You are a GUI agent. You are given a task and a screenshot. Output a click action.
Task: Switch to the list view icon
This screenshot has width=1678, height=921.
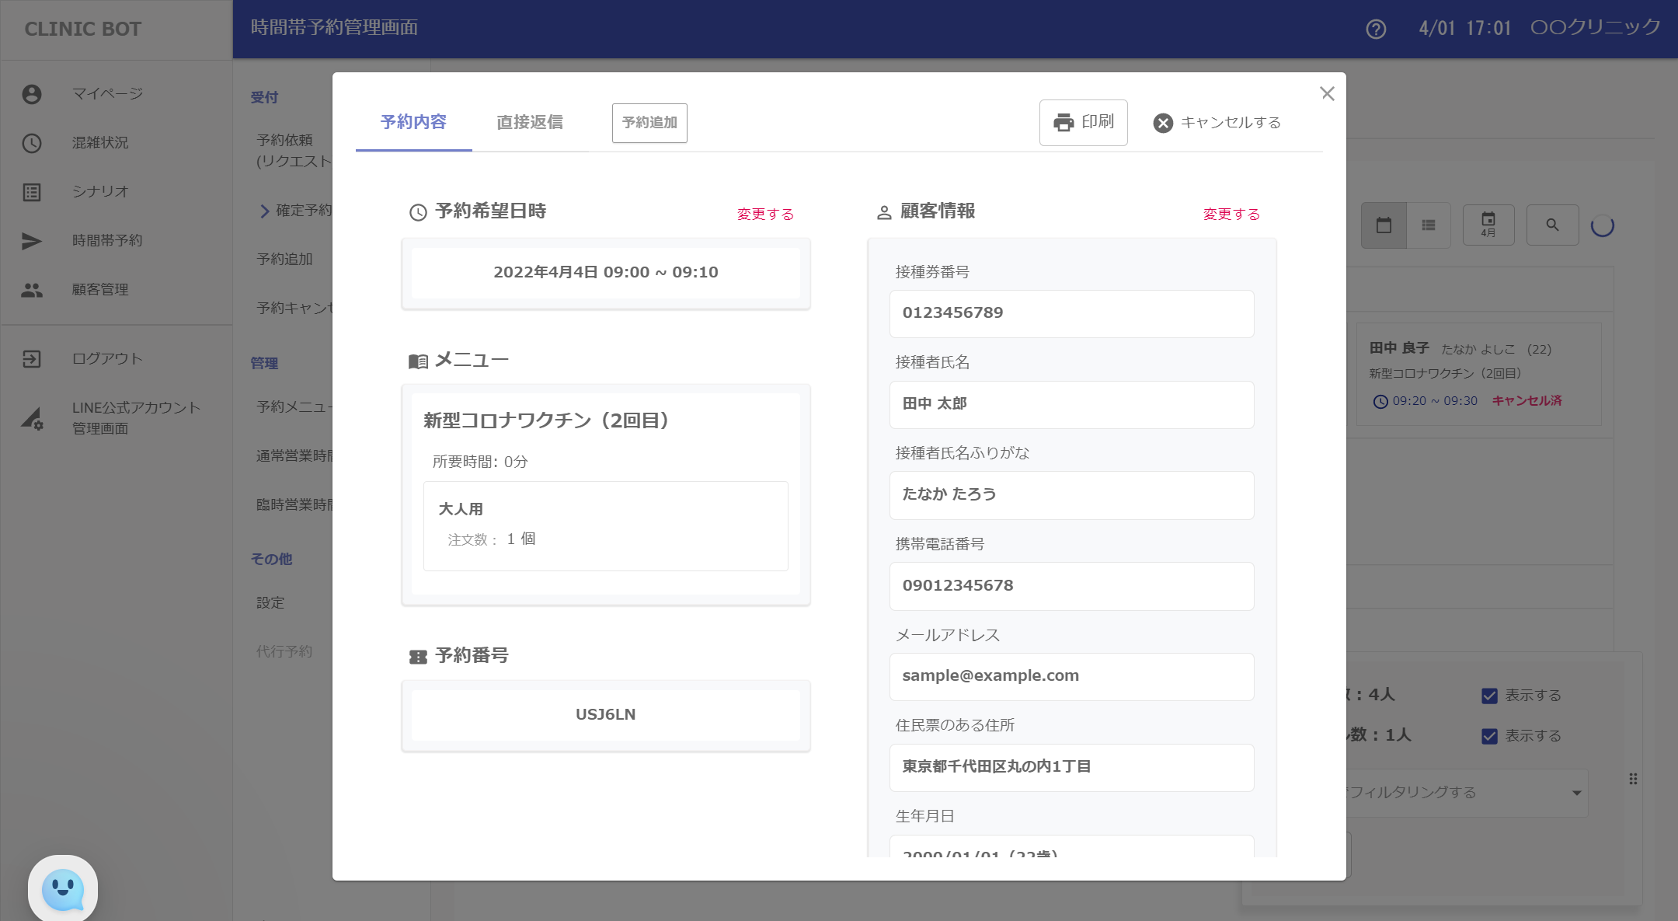pos(1429,225)
